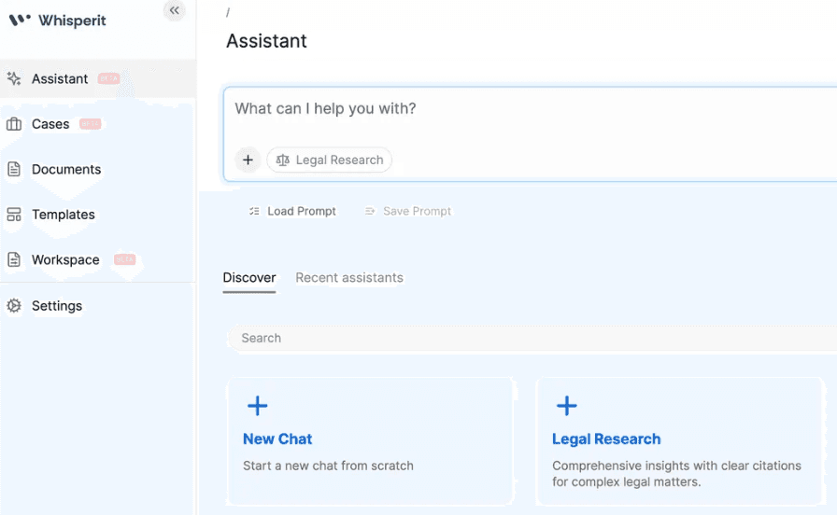
Task: Click Load Prompt button
Action: (x=292, y=212)
